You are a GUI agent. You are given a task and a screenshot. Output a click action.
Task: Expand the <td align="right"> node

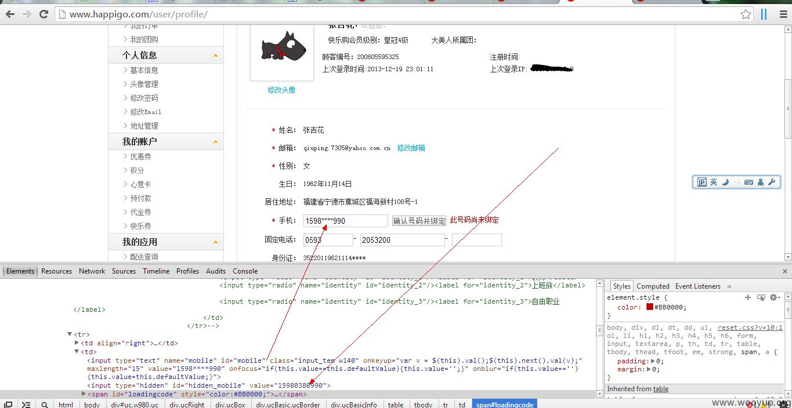[x=77, y=343]
